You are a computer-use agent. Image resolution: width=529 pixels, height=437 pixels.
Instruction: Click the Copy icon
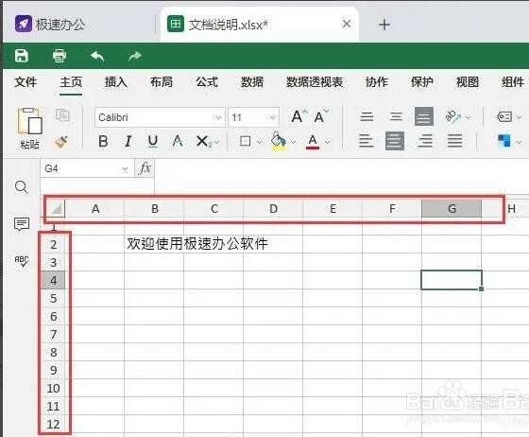coord(62,115)
